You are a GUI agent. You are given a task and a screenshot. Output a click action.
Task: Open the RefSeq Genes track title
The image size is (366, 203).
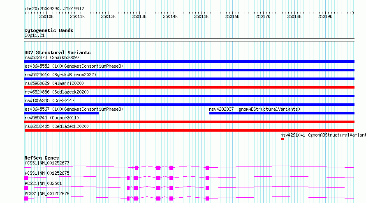click(x=42, y=158)
